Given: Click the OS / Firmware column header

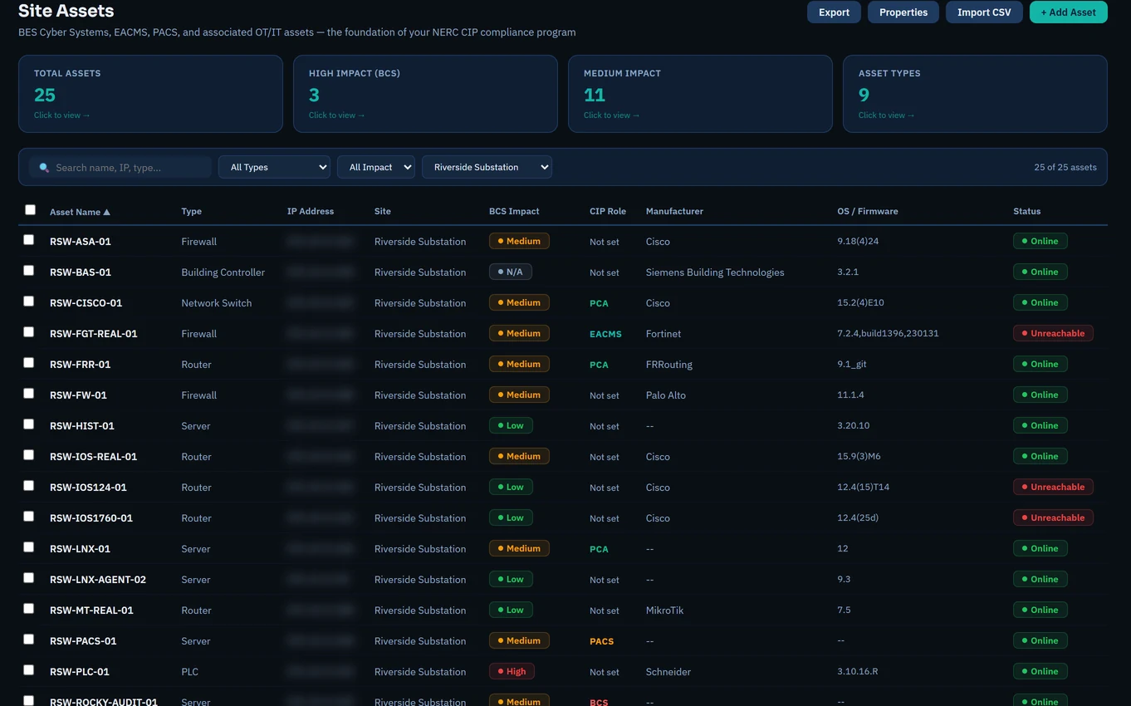Looking at the screenshot, I should pyautogui.click(x=868, y=211).
